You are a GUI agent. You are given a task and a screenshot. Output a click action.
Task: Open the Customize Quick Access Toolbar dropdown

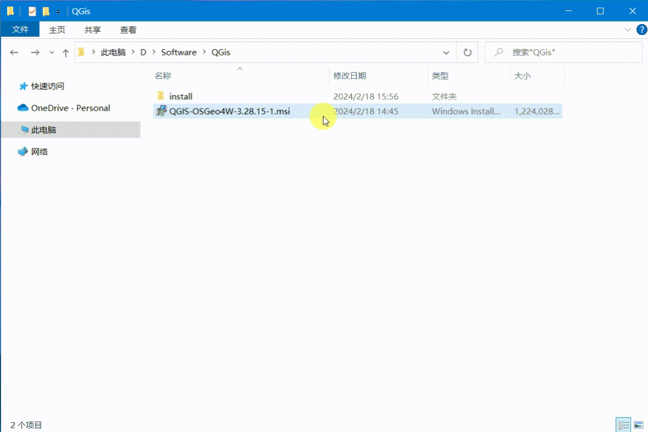pos(58,12)
